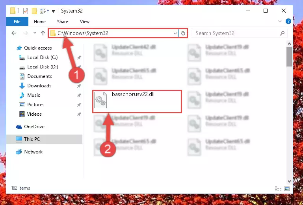Click the This PC monitor icon
Viewport: 303px width, 205px height.
point(19,139)
